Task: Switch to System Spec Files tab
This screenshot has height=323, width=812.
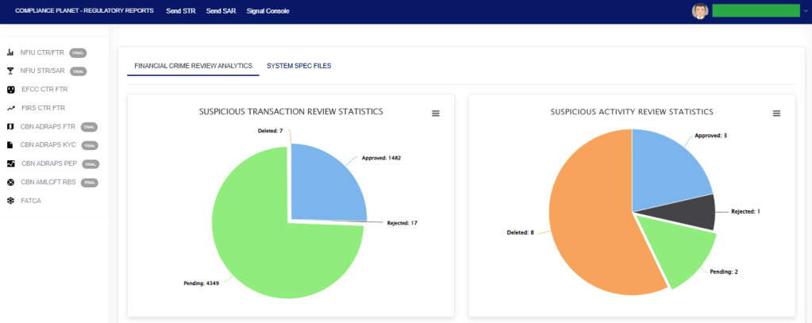Action: click(x=298, y=65)
